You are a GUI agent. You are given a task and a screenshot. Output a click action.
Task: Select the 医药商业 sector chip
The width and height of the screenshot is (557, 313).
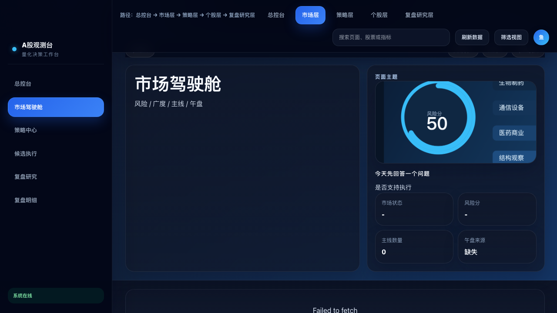click(x=513, y=133)
